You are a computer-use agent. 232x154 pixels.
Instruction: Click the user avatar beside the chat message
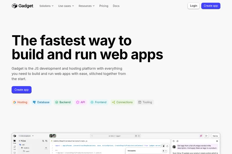pos(174,147)
